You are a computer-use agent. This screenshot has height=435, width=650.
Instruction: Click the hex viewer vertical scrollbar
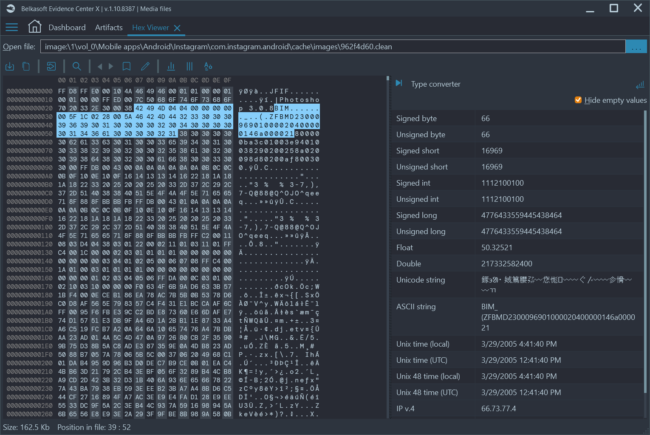[x=388, y=246]
